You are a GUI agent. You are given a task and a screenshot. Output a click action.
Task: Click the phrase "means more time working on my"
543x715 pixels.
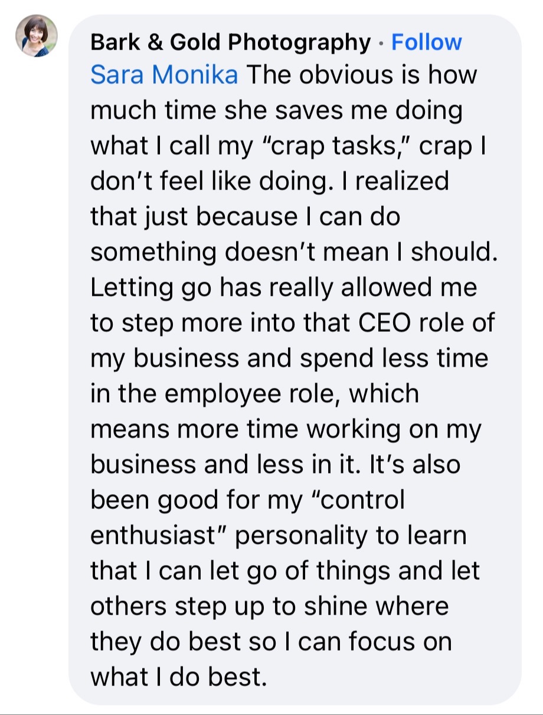coord(286,430)
